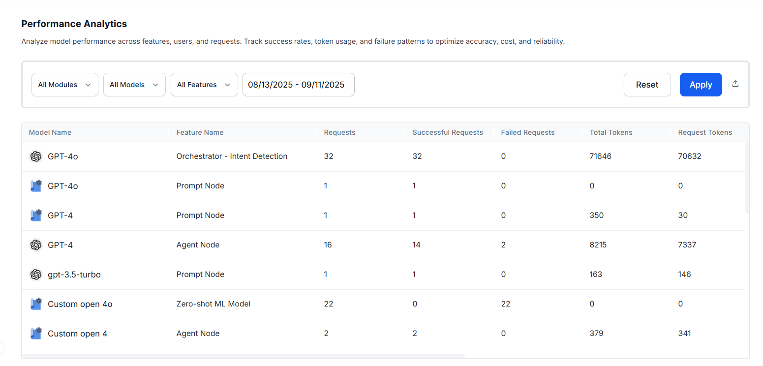
Task: Click the custom model icon beside Custom open 4
Action: 36,333
